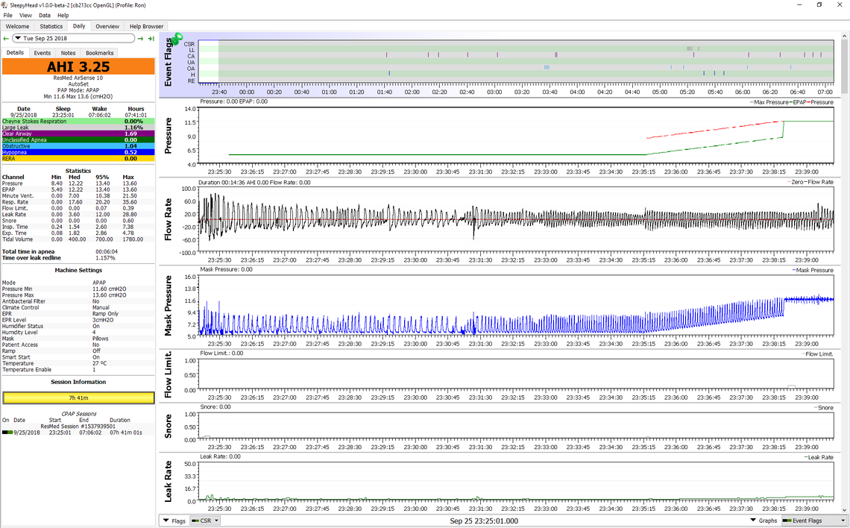This screenshot has height=528, width=850.
Task: Click the Mask Pressure graph title label
Action: [x=168, y=305]
